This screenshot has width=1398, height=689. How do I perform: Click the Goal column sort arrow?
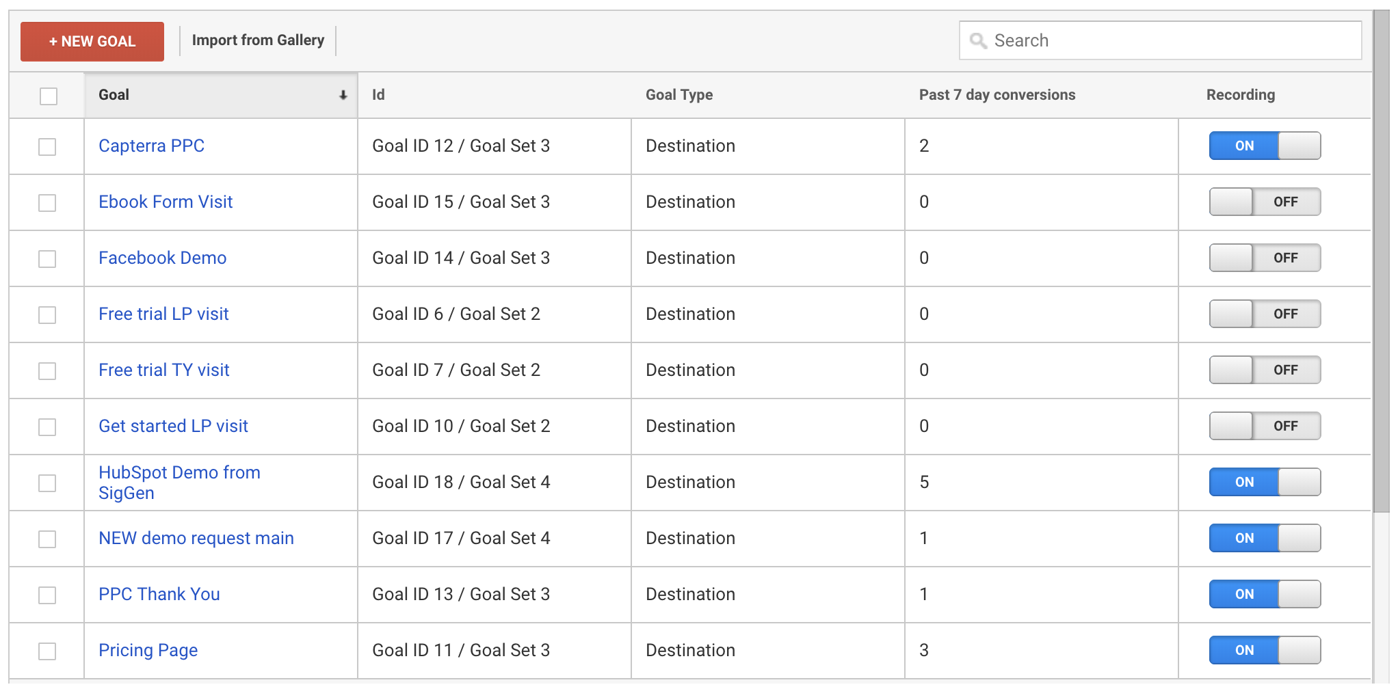coord(343,96)
